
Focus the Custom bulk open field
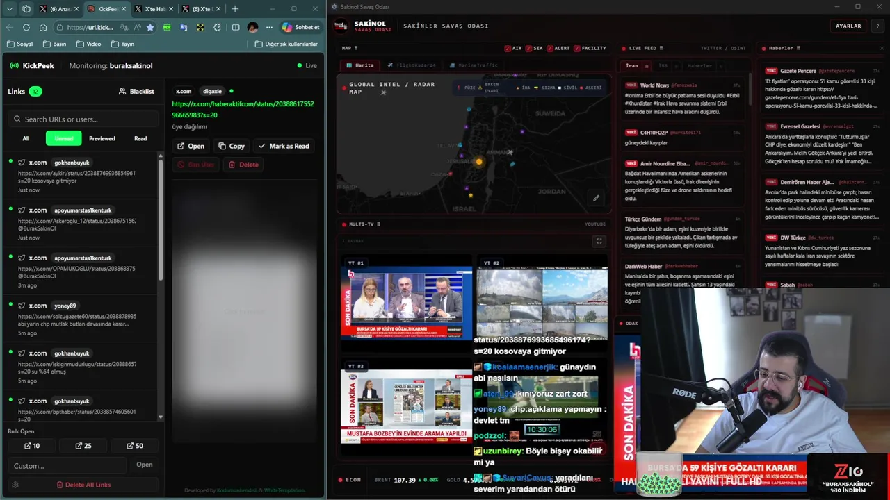pyautogui.click(x=67, y=465)
